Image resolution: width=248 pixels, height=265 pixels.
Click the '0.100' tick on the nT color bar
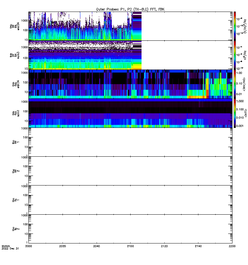240,109
